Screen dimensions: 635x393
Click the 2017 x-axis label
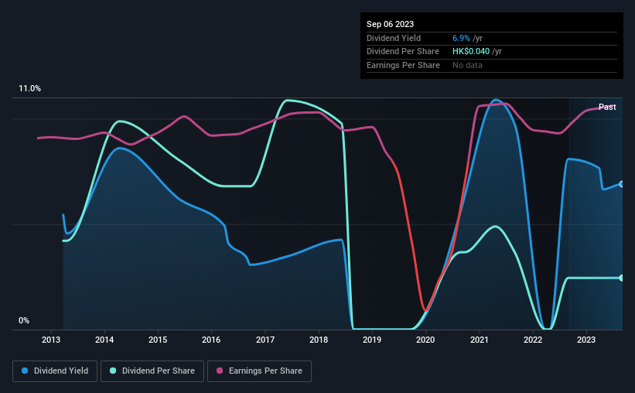(x=265, y=340)
